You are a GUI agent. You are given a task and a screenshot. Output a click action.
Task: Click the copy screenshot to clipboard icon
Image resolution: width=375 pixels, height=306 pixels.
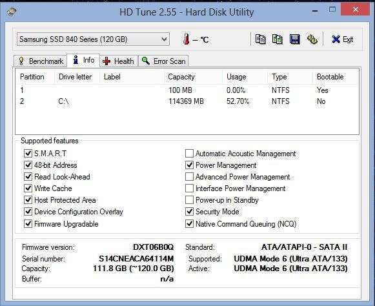click(x=278, y=39)
